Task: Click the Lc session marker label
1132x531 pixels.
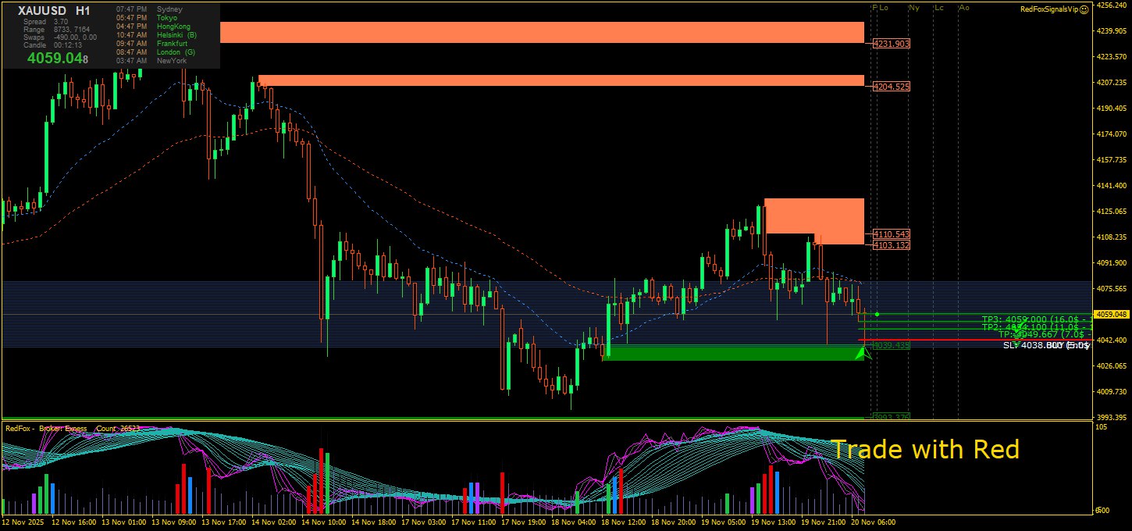Action: (x=939, y=8)
